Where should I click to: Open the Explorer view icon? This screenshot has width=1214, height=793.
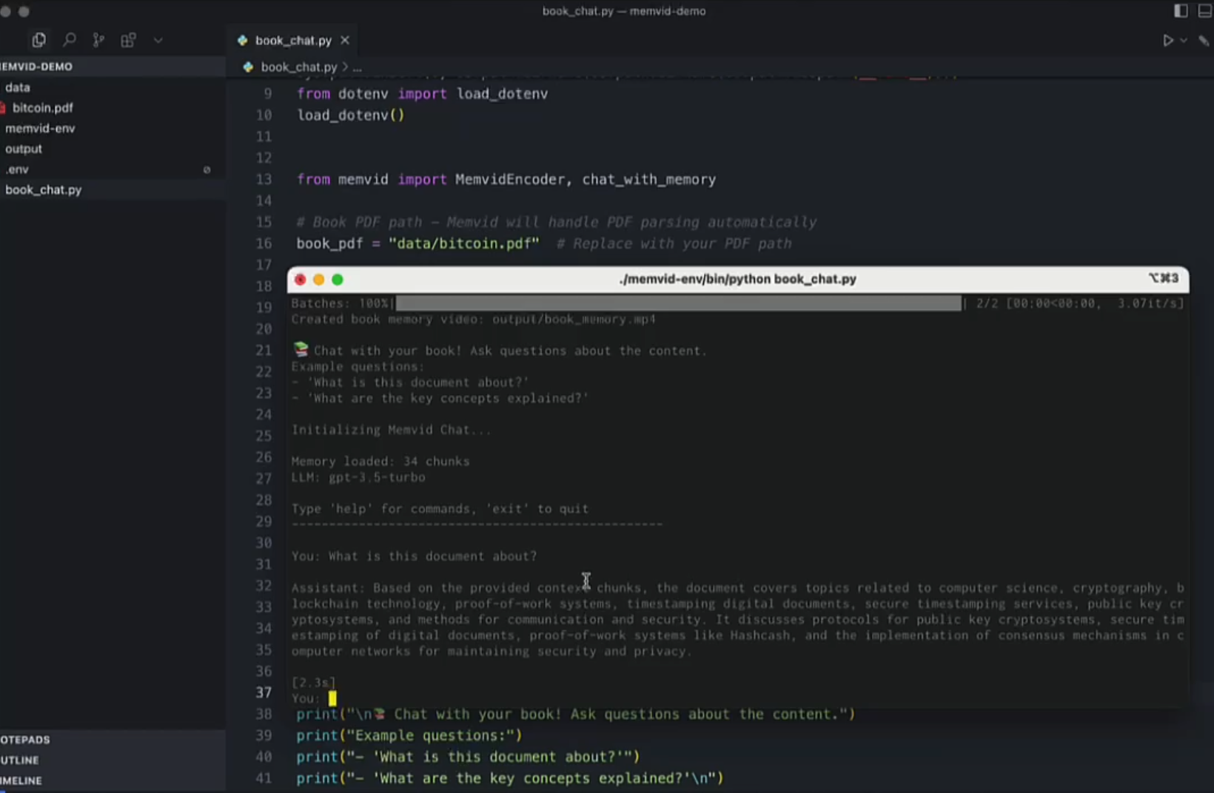(38, 40)
